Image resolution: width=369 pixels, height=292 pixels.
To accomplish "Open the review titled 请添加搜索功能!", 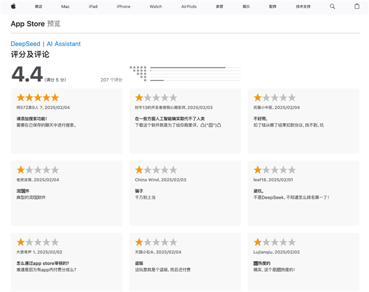I will pos(31,118).
